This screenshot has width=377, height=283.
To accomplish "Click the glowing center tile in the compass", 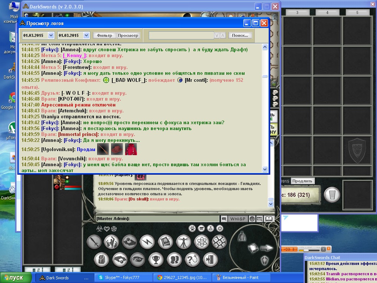I will click(253, 248).
